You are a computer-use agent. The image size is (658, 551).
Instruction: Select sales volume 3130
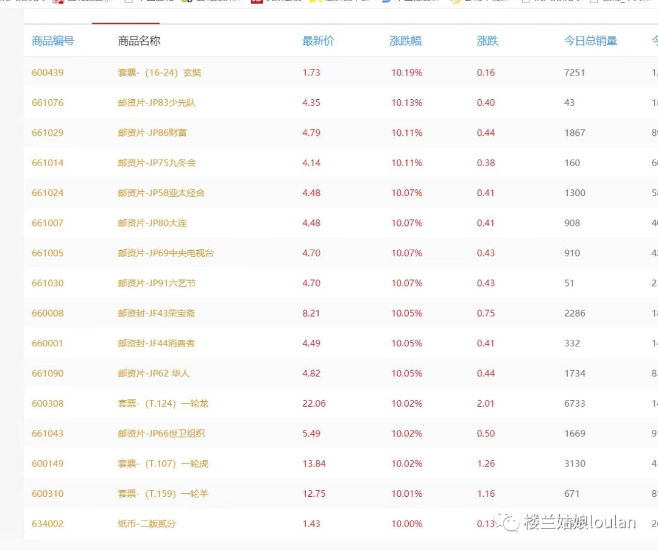[575, 464]
